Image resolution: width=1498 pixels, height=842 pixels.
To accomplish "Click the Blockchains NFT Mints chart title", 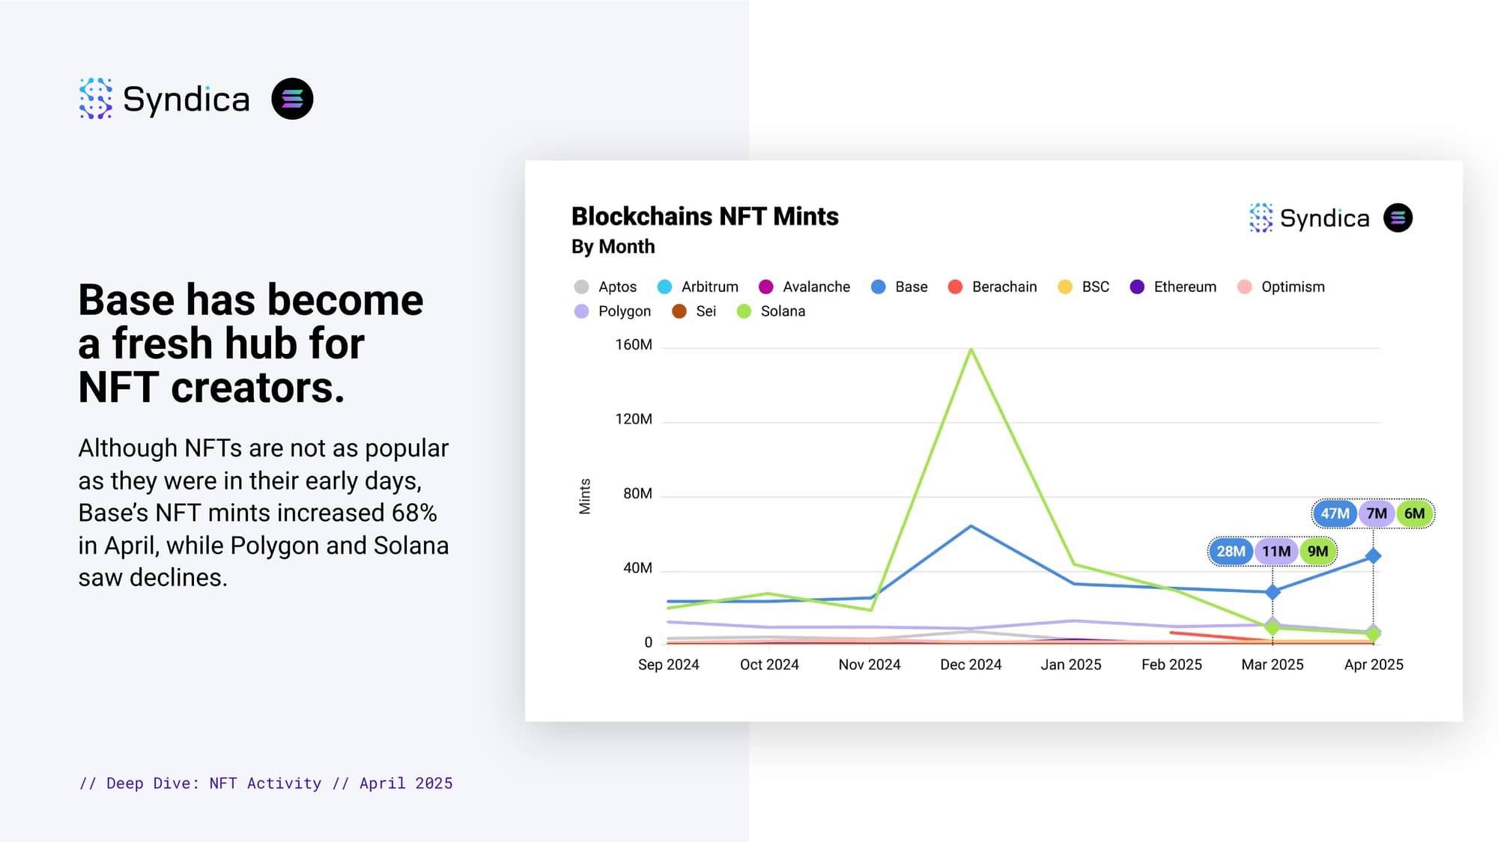I will pyautogui.click(x=705, y=216).
